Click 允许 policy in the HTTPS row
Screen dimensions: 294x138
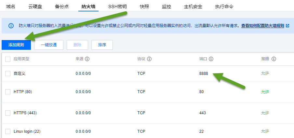pos(265,113)
